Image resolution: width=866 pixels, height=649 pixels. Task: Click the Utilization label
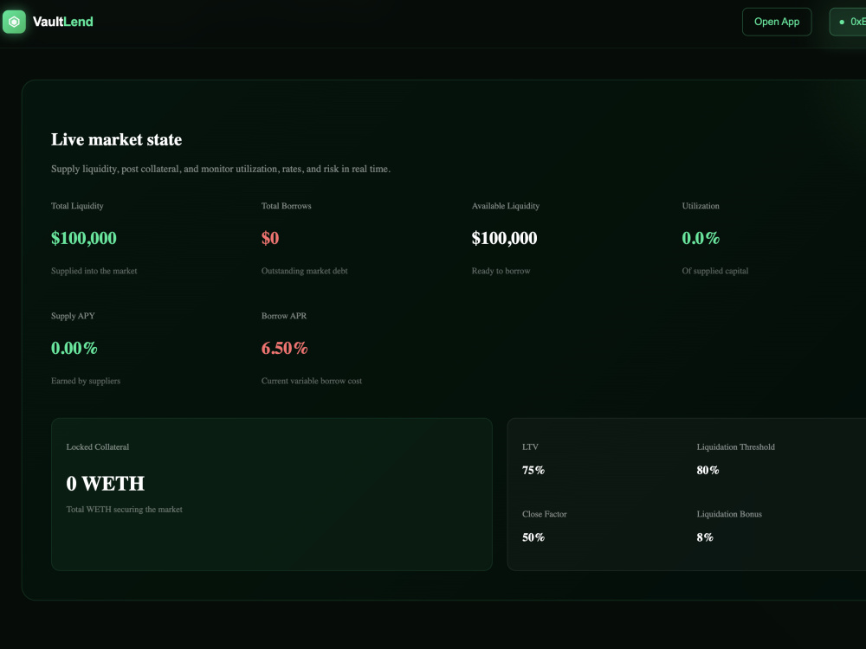click(x=701, y=206)
